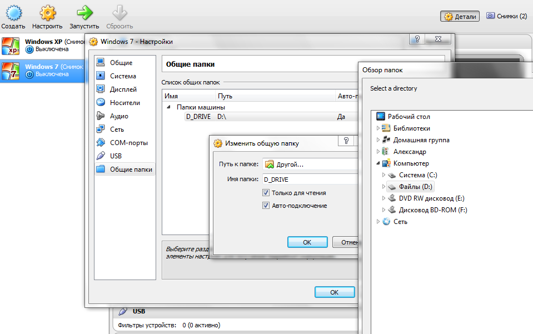Screen dimensions: 533x334
Task: Open the Дисплей settings category
Action: [123, 89]
